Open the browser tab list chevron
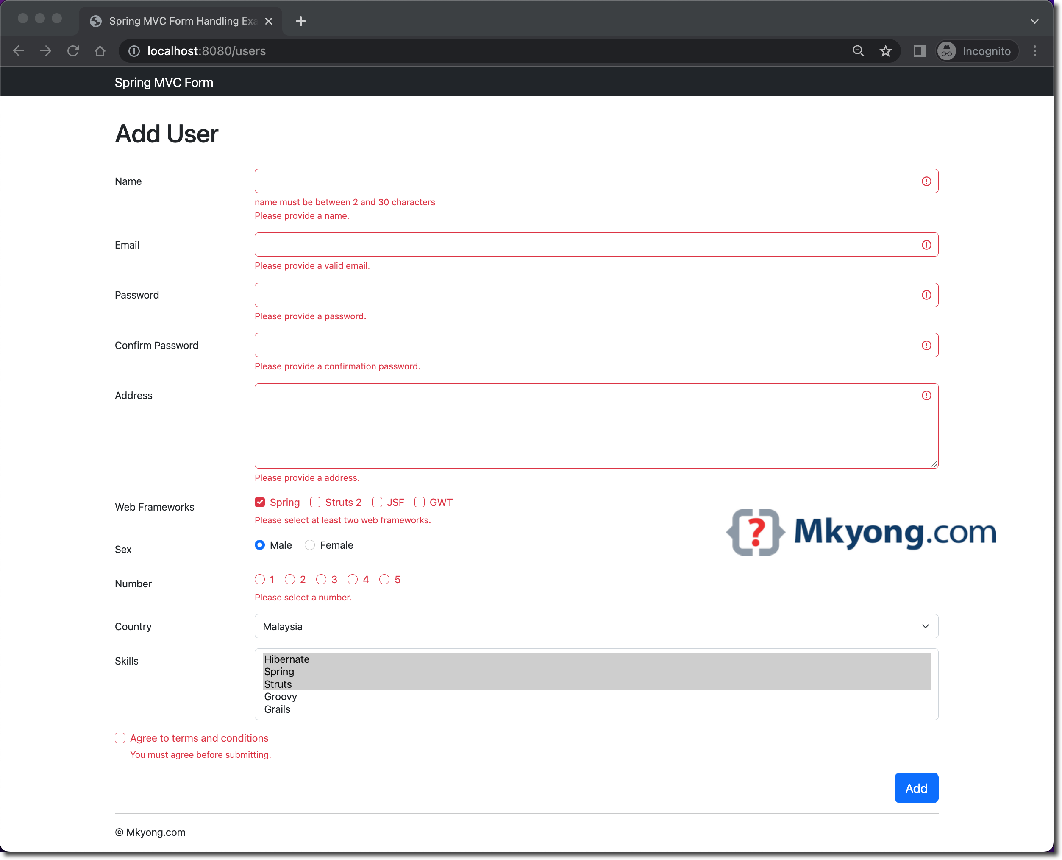Image resolution: width=1062 pixels, height=860 pixels. [x=1034, y=21]
